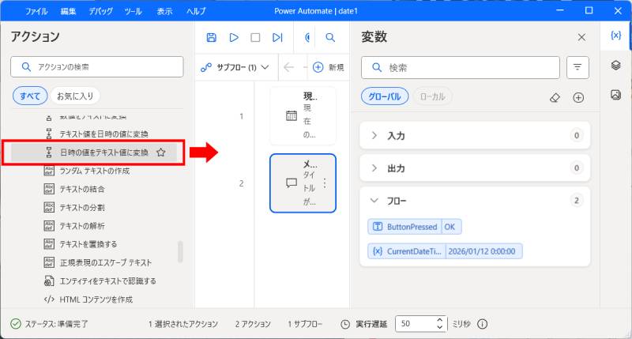Screen dimensions: 632x339
Task: Open the flow search magnifier icon
Action: (x=330, y=37)
